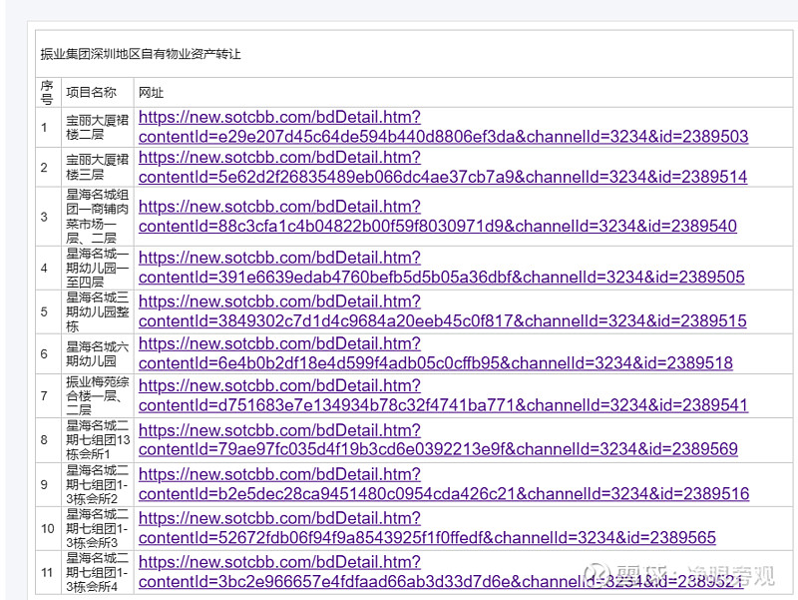Click the 网址 column header

click(152, 93)
